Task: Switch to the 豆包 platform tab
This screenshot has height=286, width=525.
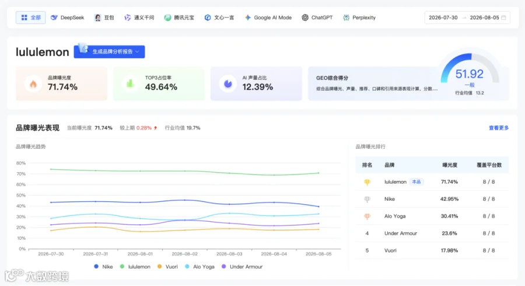Action: (104, 18)
